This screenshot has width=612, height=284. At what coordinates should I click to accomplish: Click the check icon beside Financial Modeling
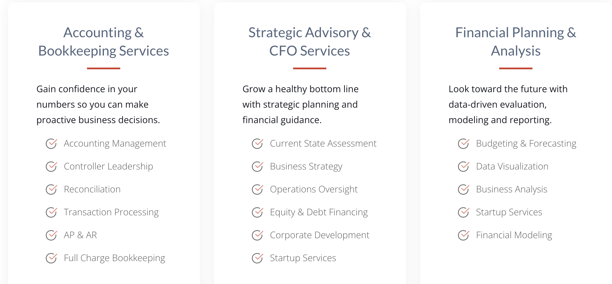tap(464, 235)
